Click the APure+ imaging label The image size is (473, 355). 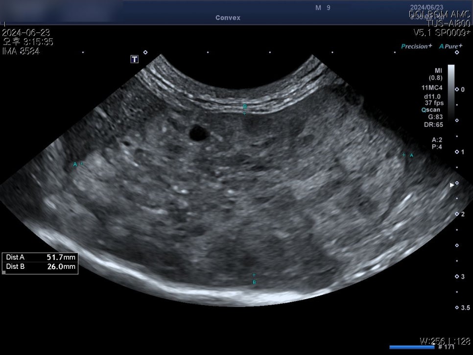(x=450, y=46)
